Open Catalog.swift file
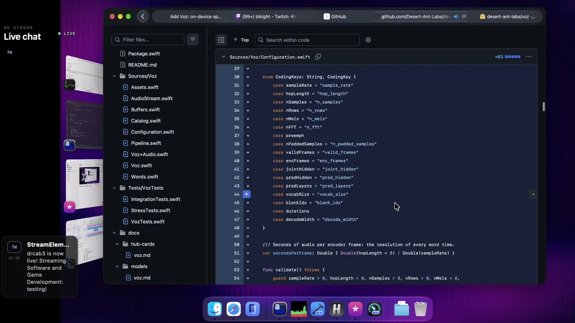Screen dimensions: 575x323 pyautogui.click(x=146, y=121)
